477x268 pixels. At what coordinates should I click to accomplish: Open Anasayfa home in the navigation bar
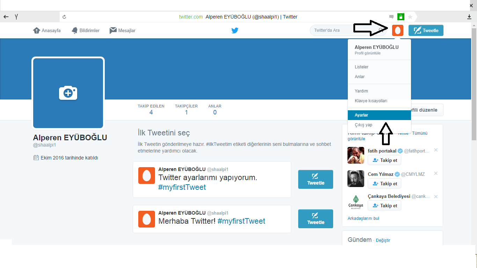click(x=47, y=30)
